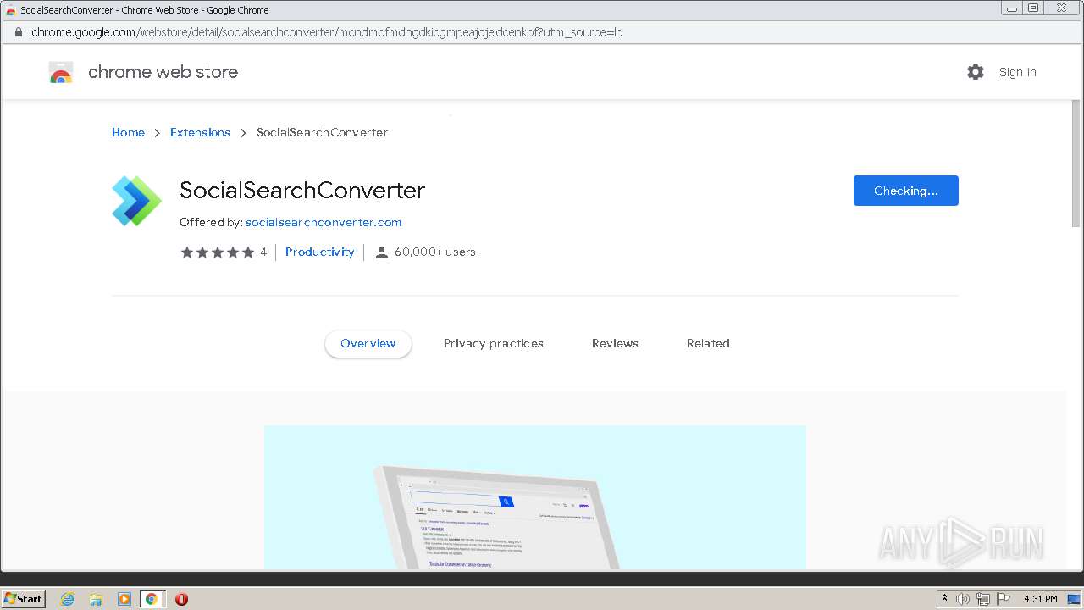1084x610 pixels.
Task: Click the network tray icon
Action: [983, 599]
